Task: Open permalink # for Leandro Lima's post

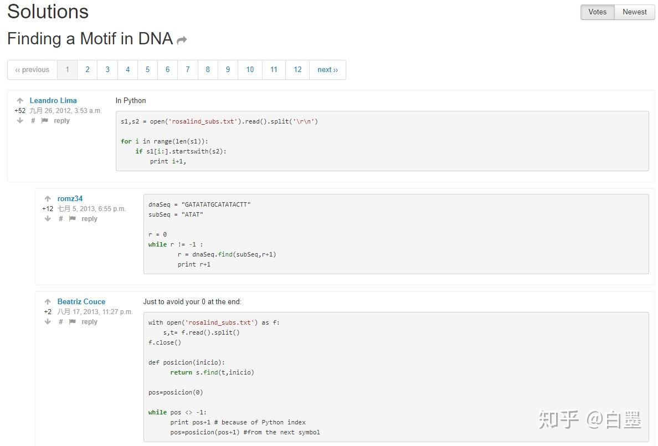Action: click(33, 121)
